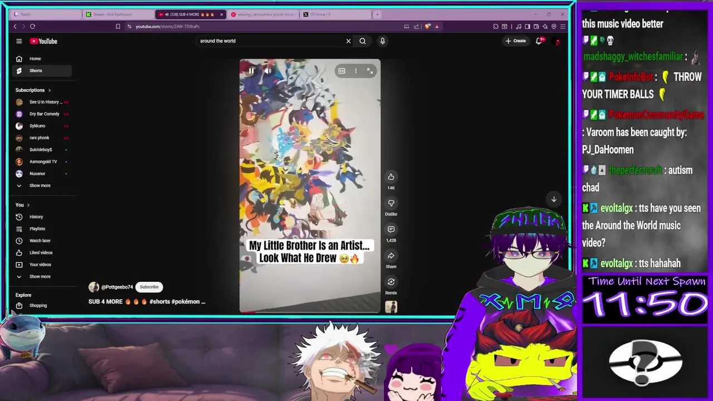This screenshot has height=401, width=713.
Task: Open See U in History subscription
Action: coord(42,102)
